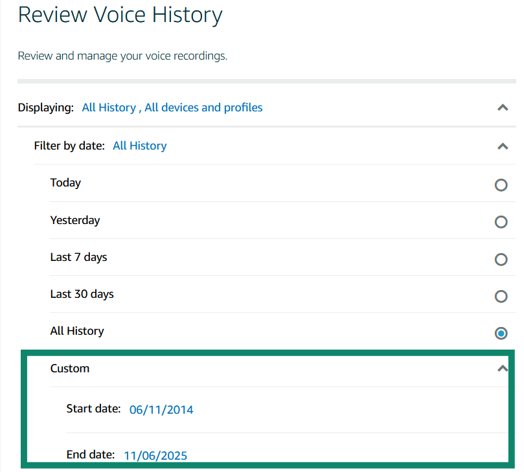Collapse the Displaying section chevron

[503, 107]
